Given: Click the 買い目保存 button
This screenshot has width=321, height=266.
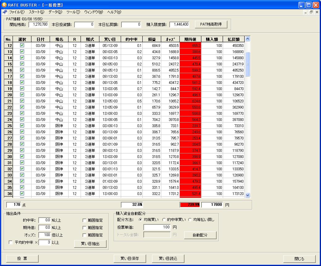Looking at the screenshot, I should (x=129, y=259).
